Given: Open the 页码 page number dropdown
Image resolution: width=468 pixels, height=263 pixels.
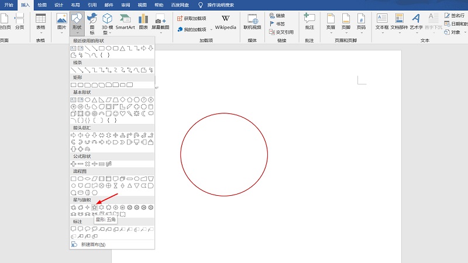Looking at the screenshot, I should pyautogui.click(x=361, y=21).
